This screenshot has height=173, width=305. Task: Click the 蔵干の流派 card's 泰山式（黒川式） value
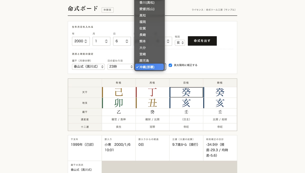81,170
